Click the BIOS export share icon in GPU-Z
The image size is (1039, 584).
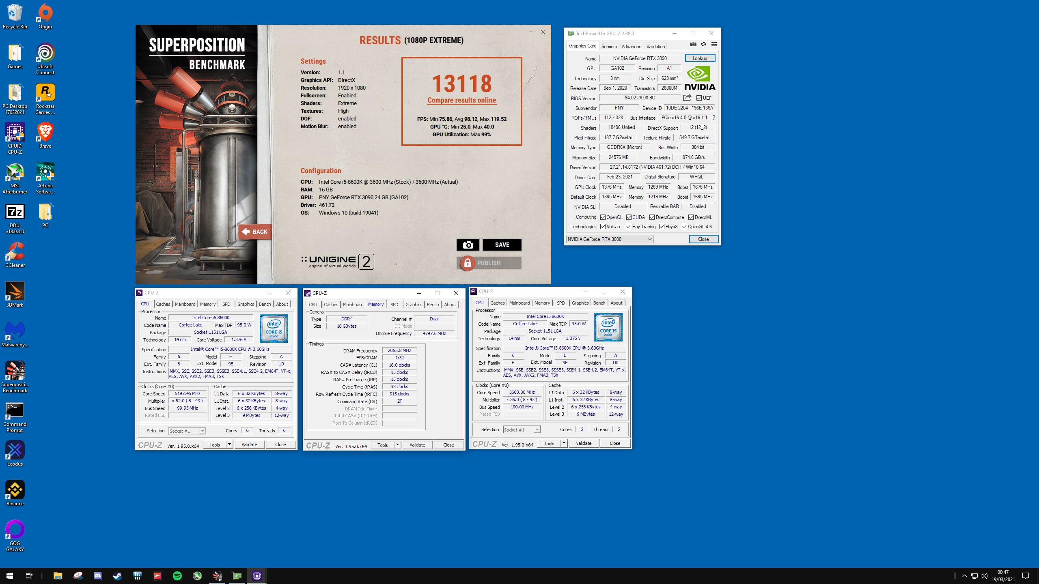point(687,98)
